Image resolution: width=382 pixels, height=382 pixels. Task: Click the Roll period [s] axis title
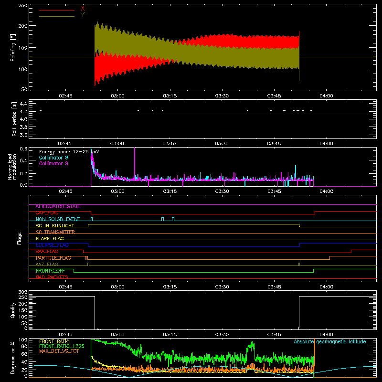coord(14,119)
